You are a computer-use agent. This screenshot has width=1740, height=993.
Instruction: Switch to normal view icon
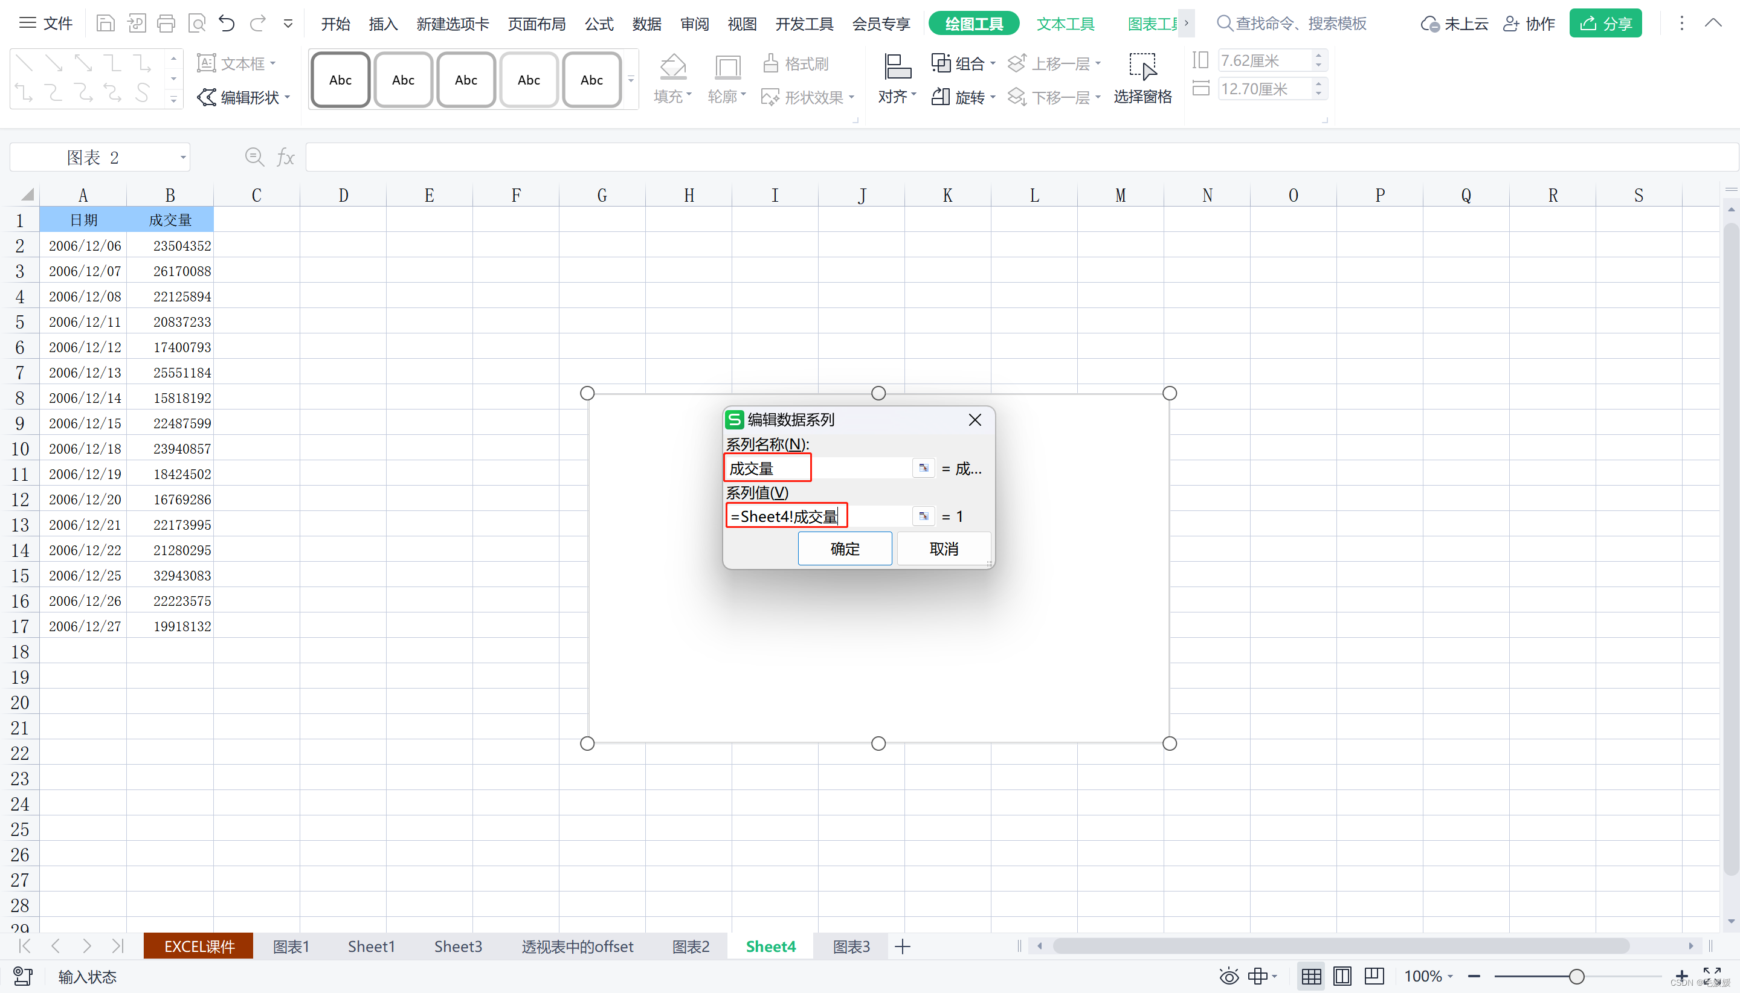coord(1311,977)
